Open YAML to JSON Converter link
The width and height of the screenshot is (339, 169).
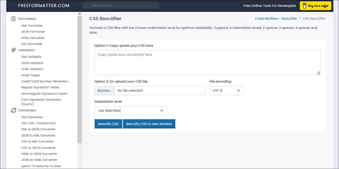click(39, 154)
